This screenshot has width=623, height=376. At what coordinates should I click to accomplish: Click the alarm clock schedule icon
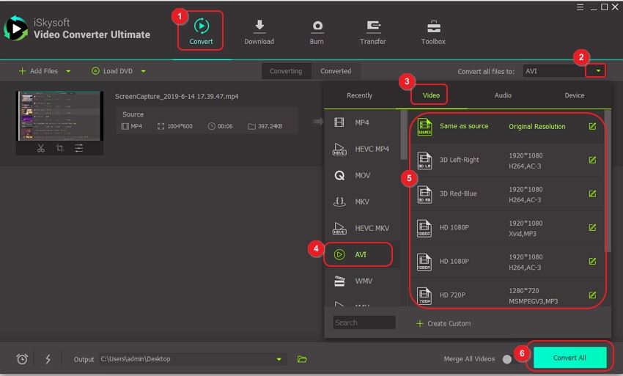[x=23, y=359]
